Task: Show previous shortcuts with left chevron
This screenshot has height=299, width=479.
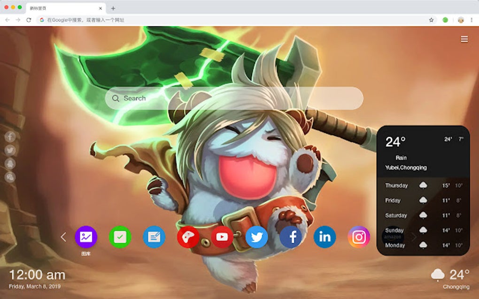Action: click(x=63, y=237)
